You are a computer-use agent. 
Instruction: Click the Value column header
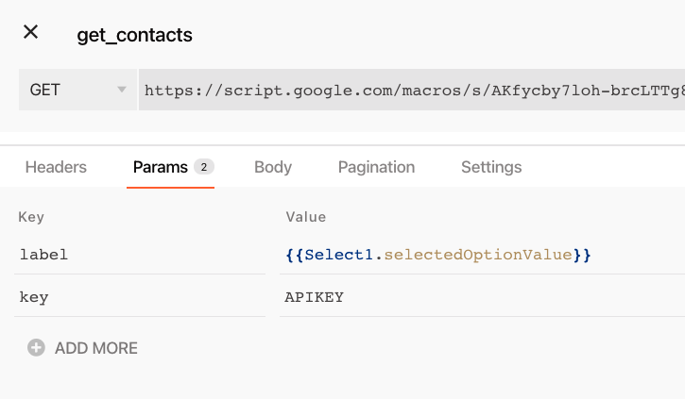[x=305, y=217]
